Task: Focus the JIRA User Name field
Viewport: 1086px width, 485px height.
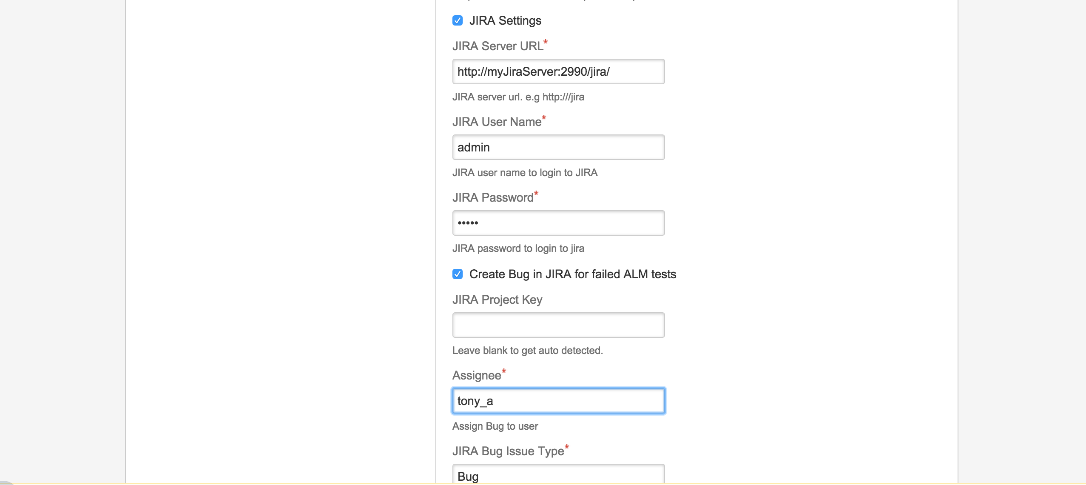Action: (x=558, y=147)
